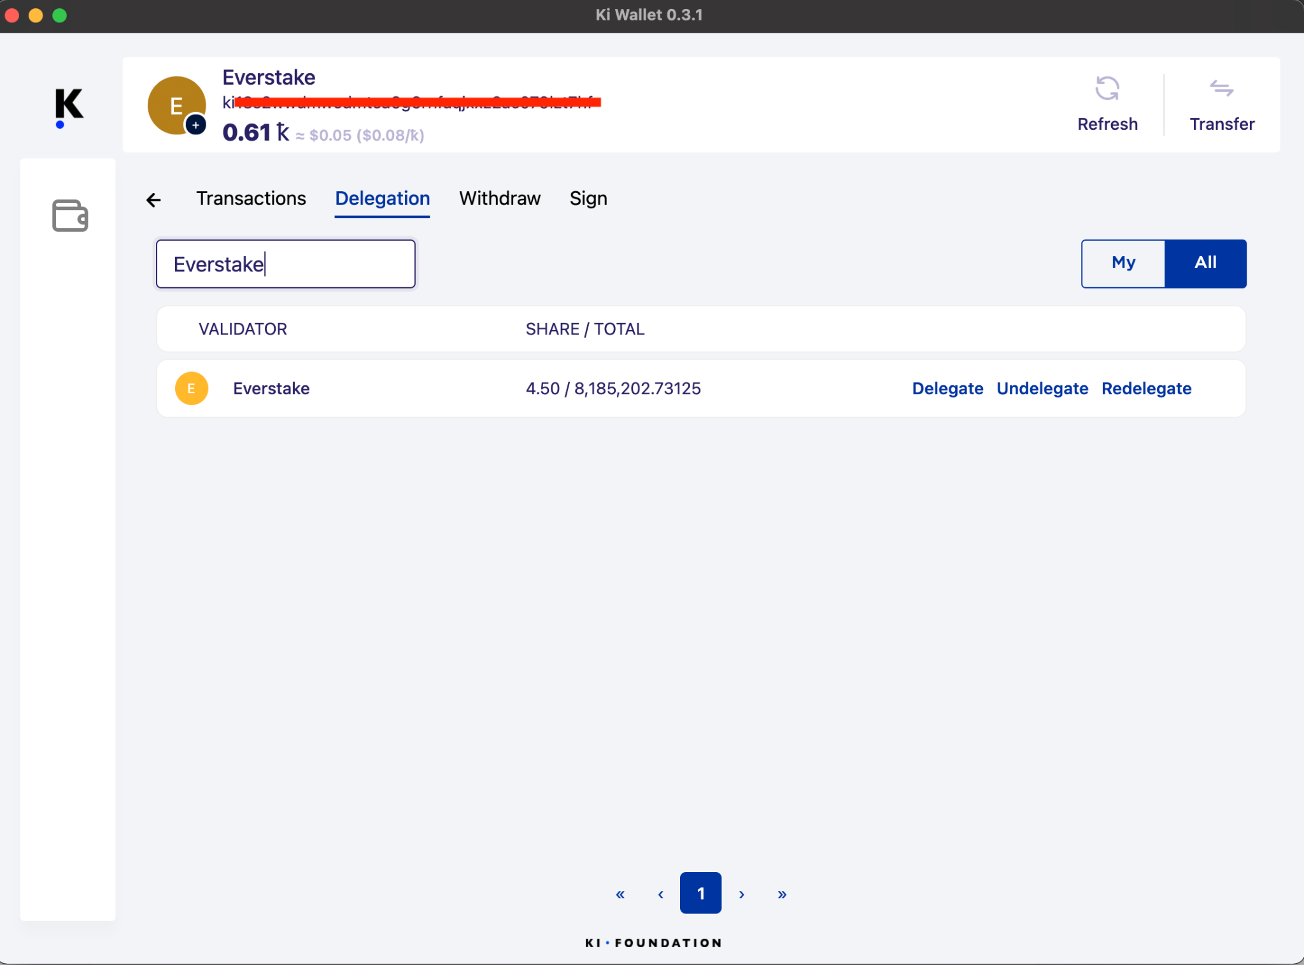Open the Sign tab
This screenshot has width=1304, height=965.
coord(588,199)
